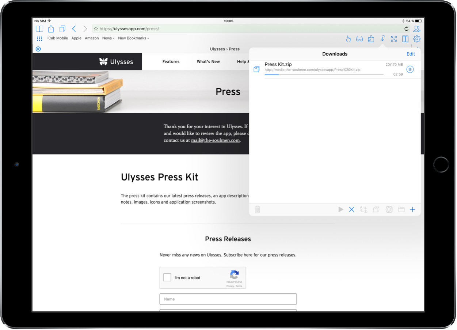The width and height of the screenshot is (457, 330).
Task: Resume downloads with the play triangle icon
Action: click(341, 209)
